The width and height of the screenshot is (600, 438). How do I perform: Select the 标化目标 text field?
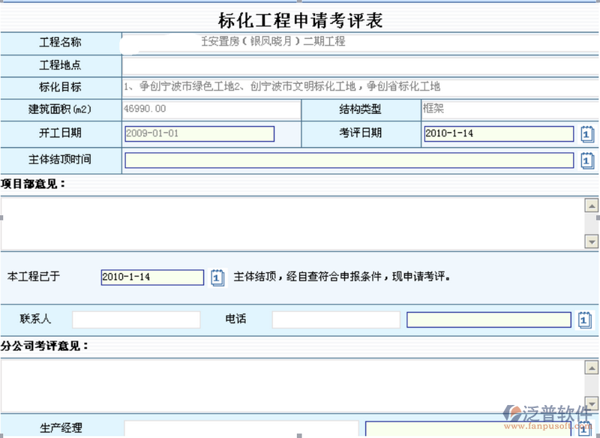[x=360, y=87]
